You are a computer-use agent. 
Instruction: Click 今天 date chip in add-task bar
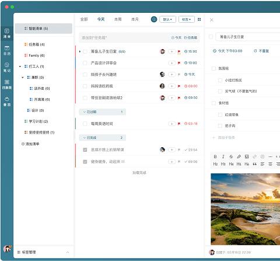(x=176, y=37)
